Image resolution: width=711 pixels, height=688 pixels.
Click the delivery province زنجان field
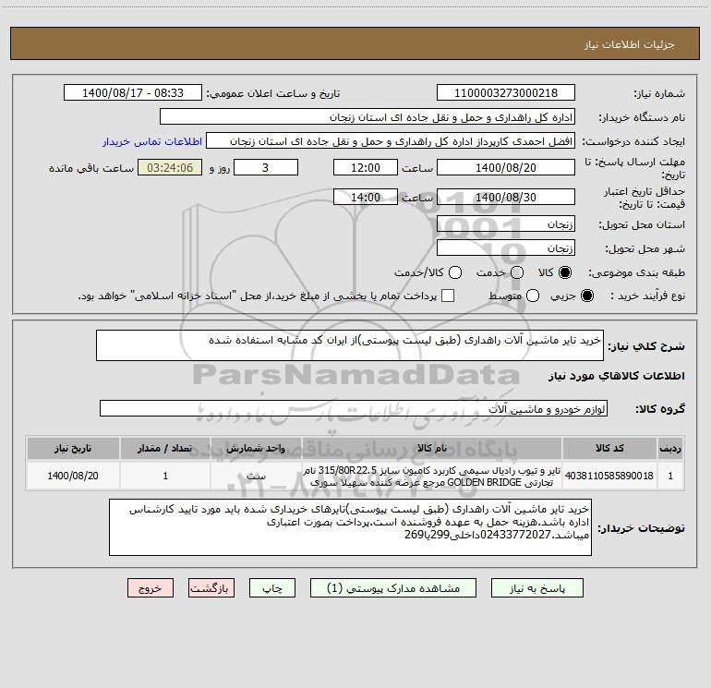506,224
